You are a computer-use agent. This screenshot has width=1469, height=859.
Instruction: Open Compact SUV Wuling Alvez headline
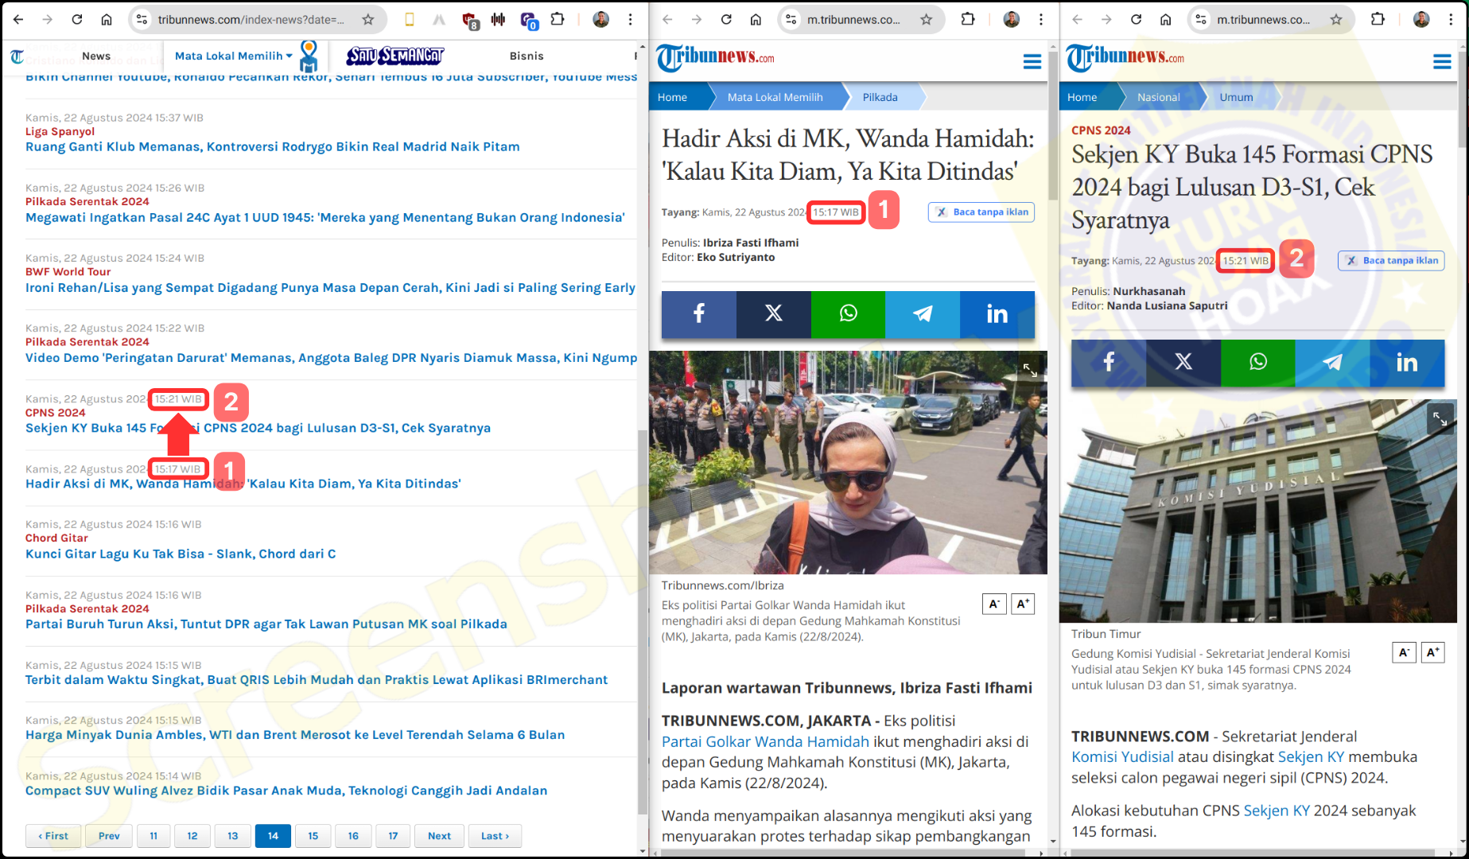[x=286, y=791]
